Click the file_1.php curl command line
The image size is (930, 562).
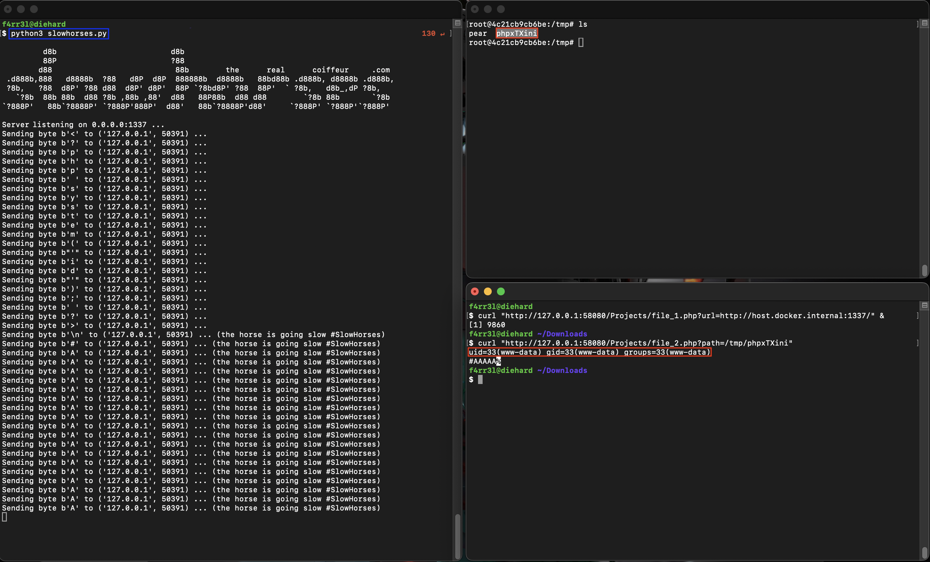tap(676, 316)
